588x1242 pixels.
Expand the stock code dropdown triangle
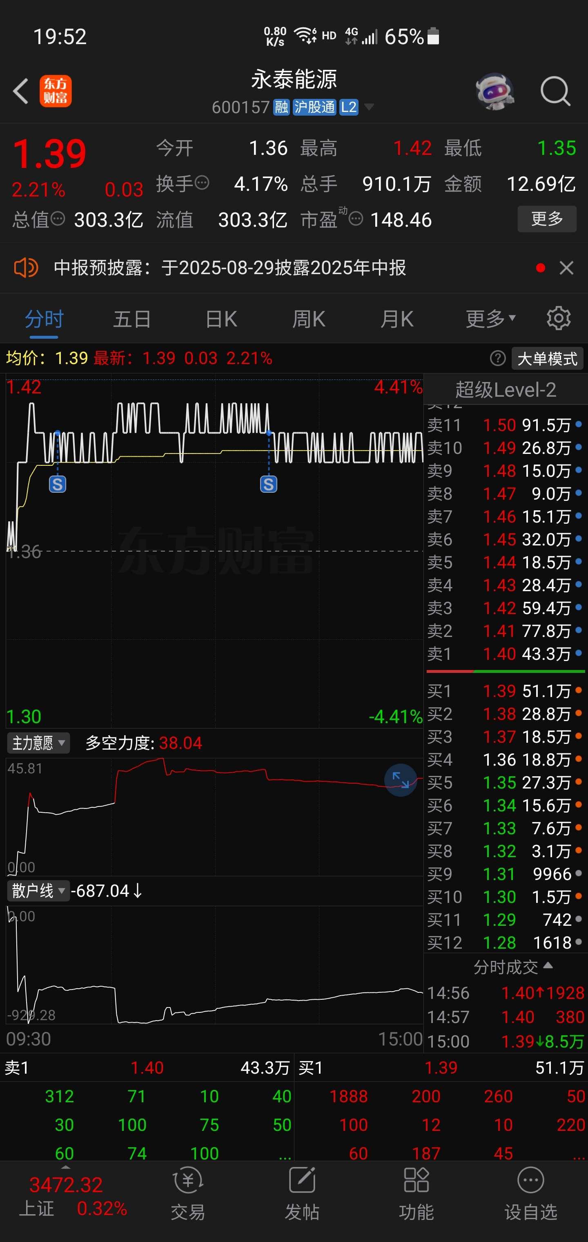(x=369, y=107)
